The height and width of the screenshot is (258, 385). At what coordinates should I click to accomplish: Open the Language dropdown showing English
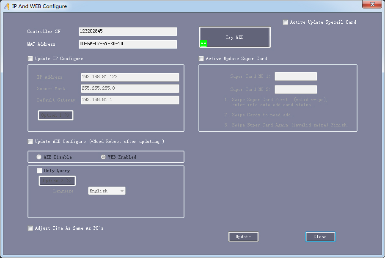(107, 191)
